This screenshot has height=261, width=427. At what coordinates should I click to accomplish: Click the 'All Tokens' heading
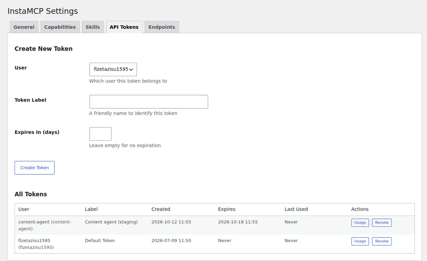(31, 194)
